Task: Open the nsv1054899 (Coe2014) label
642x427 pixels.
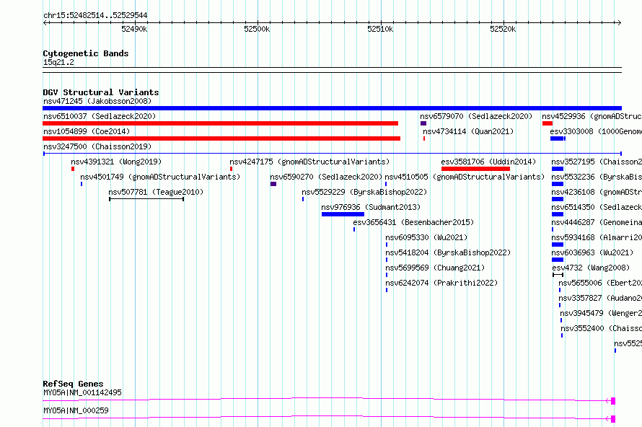Action: pyautogui.click(x=87, y=131)
